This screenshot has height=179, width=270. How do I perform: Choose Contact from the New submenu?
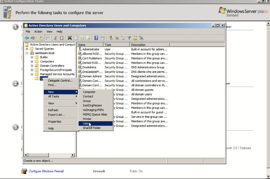click(96, 96)
